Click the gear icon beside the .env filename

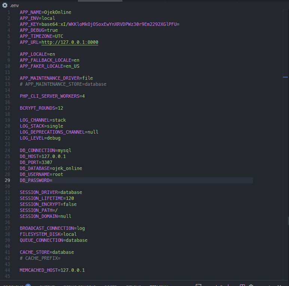pyautogui.click(x=5, y=5)
